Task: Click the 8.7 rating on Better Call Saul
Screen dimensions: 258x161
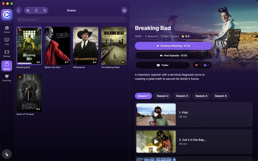Action: pyautogui.click(x=67, y=62)
